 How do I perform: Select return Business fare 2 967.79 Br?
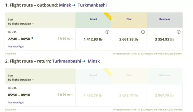coord(165,95)
